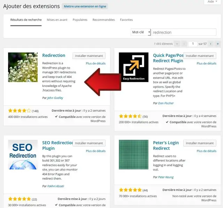Click the current page number field

[193, 44]
